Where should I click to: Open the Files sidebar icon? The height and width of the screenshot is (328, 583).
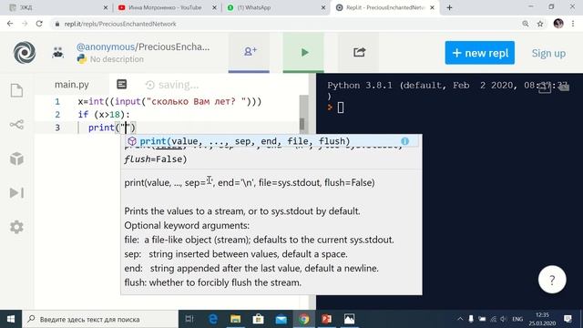[16, 90]
